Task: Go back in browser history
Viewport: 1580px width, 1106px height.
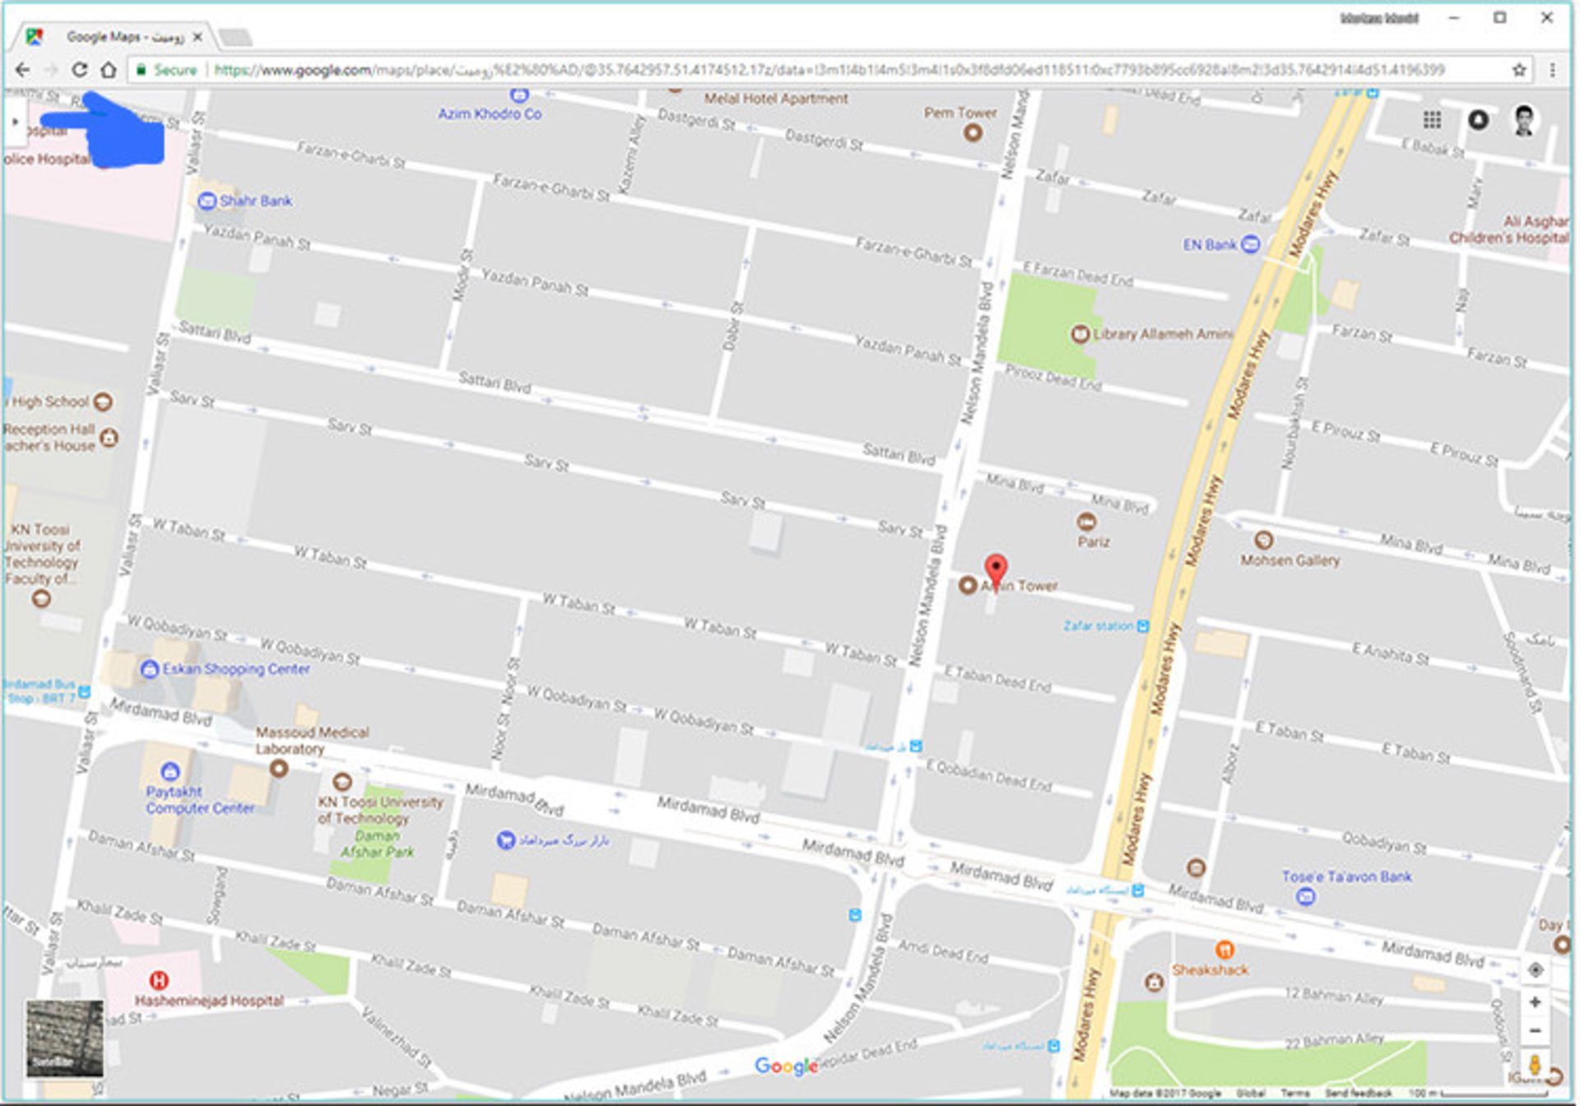Action: (x=23, y=70)
